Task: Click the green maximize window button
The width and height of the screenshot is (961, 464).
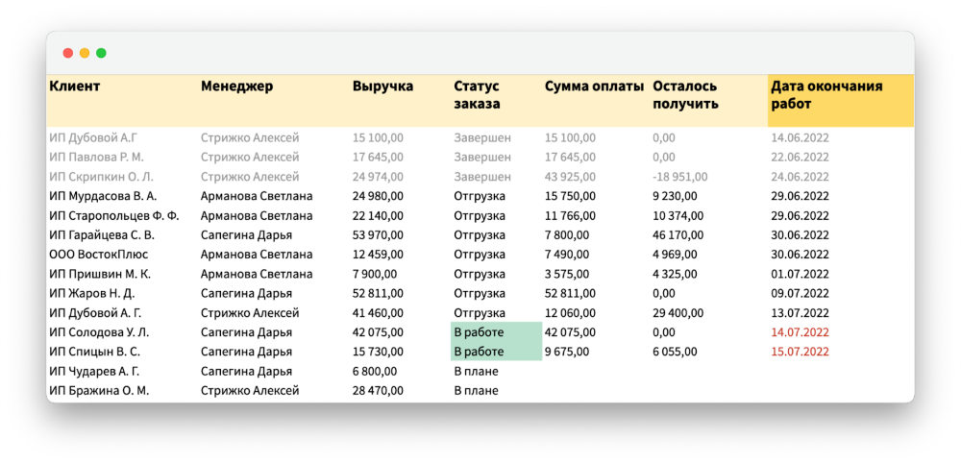Action: point(101,54)
